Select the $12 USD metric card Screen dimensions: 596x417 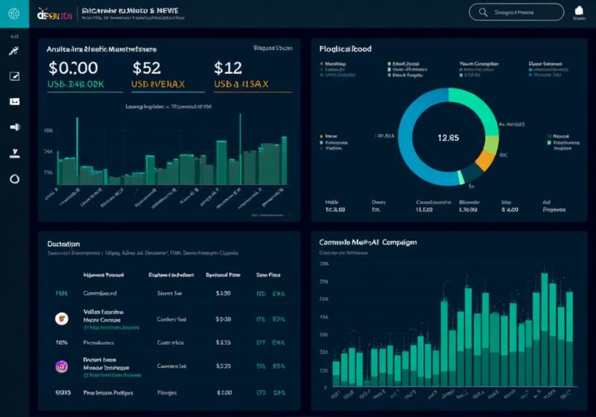coord(250,75)
